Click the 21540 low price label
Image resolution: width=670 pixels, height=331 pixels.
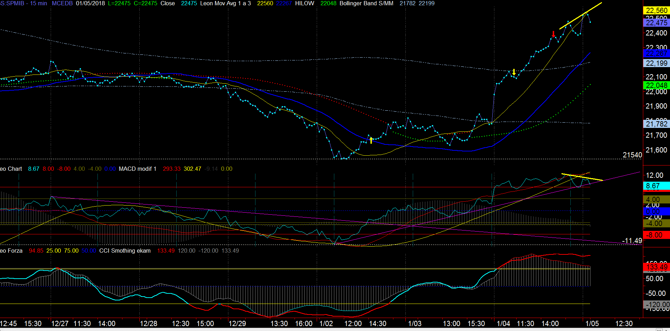632,155
